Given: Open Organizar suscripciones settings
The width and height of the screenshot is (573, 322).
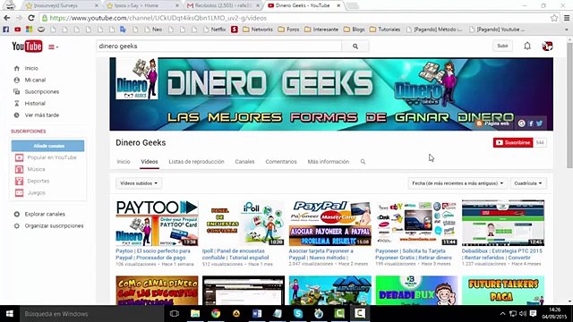Looking at the screenshot, I should 54,226.
